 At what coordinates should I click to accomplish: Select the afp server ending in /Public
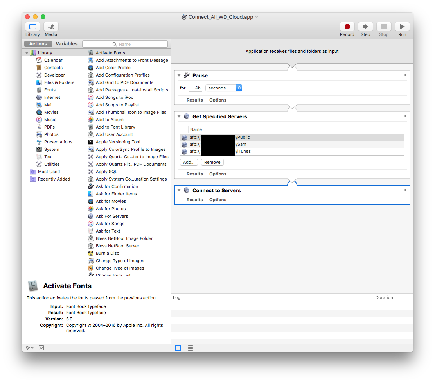pyautogui.click(x=292, y=137)
